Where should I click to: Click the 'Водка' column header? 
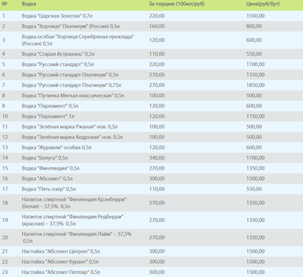(29, 4)
